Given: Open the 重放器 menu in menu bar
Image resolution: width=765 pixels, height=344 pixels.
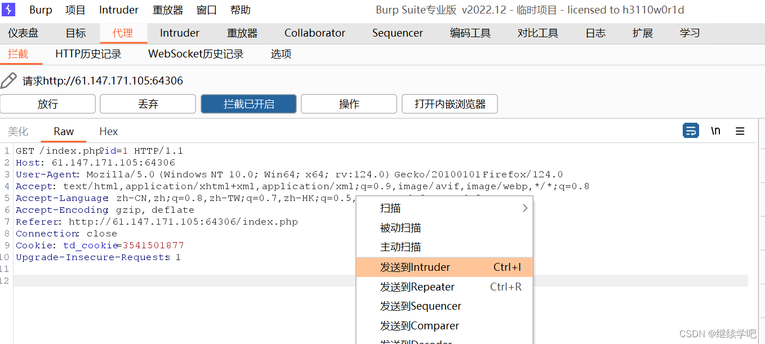Looking at the screenshot, I should [168, 10].
